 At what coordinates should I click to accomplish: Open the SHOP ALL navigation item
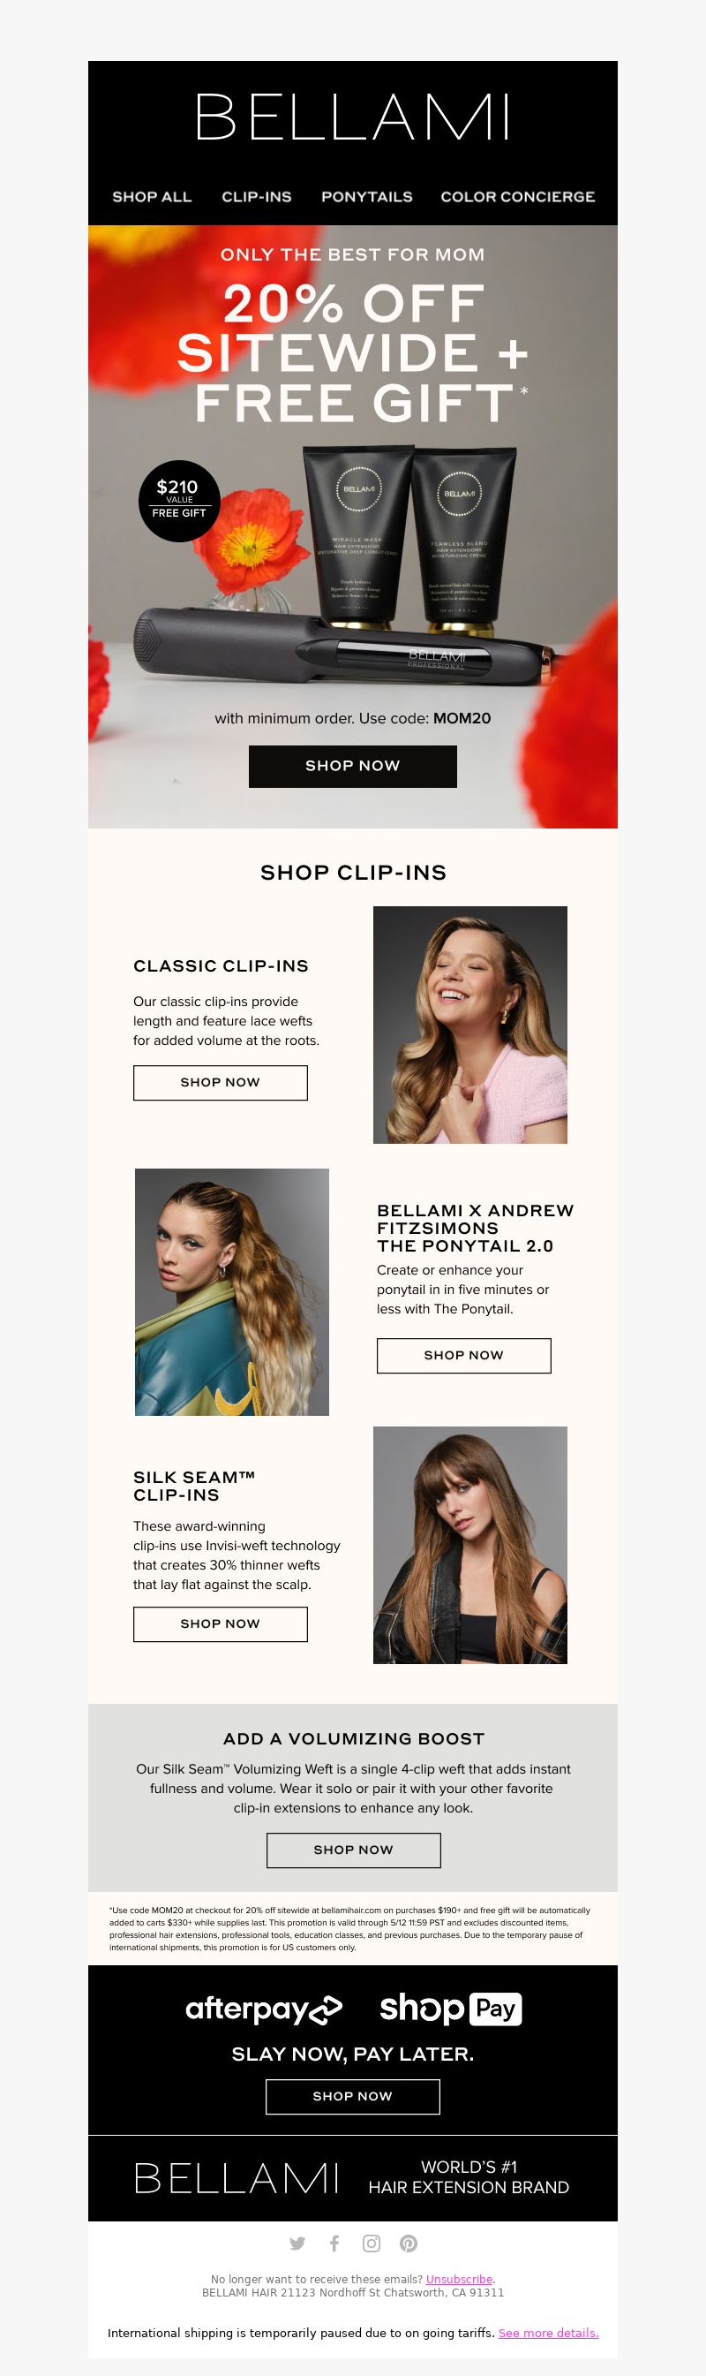pos(152,196)
